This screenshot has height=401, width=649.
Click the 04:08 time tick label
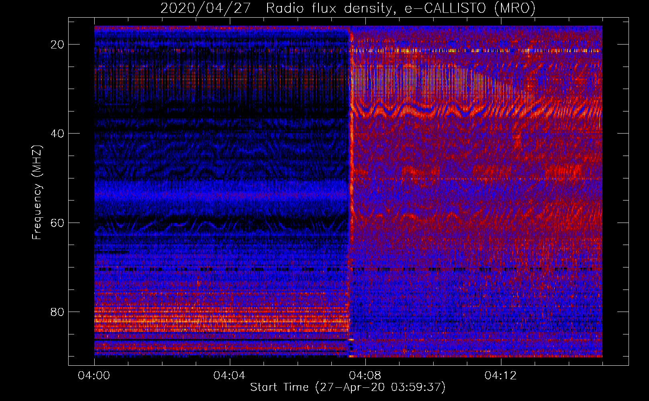point(365,376)
